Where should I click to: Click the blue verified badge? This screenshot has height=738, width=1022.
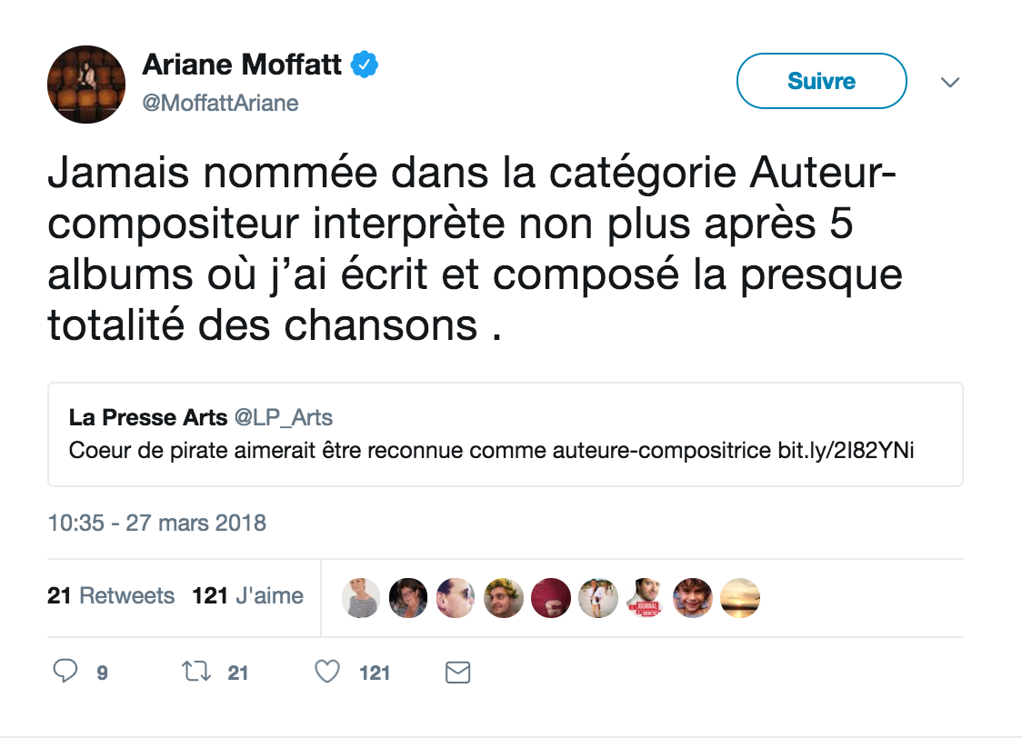pos(365,65)
